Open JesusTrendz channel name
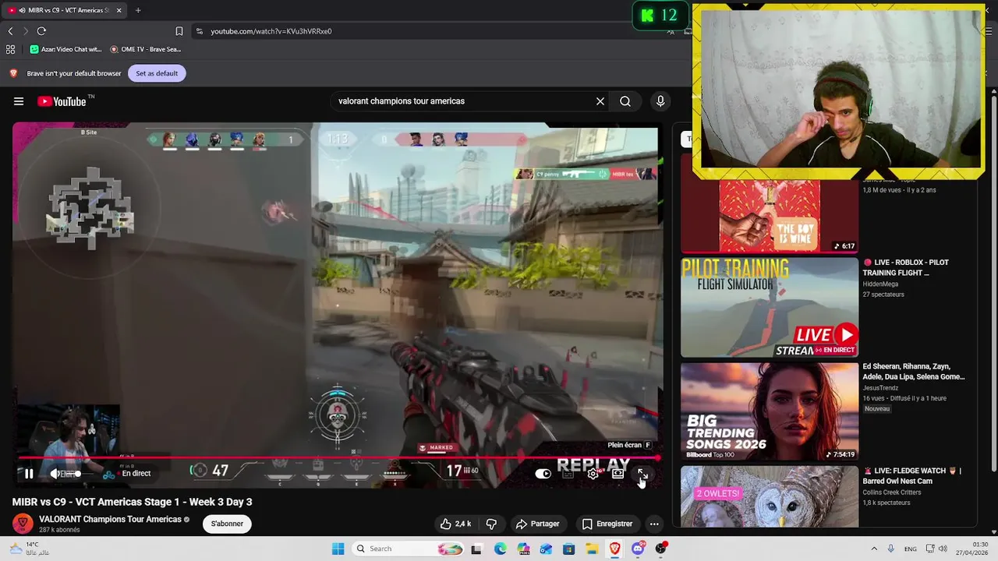The width and height of the screenshot is (998, 561). coord(881,388)
